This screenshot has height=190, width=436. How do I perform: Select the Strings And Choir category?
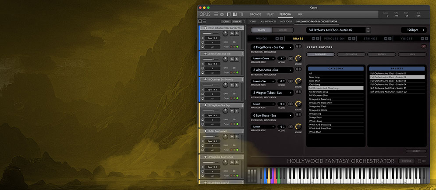pos(336,107)
